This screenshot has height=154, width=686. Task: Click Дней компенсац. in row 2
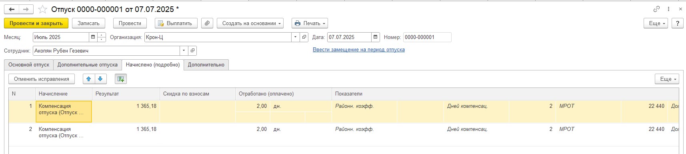click(467, 129)
